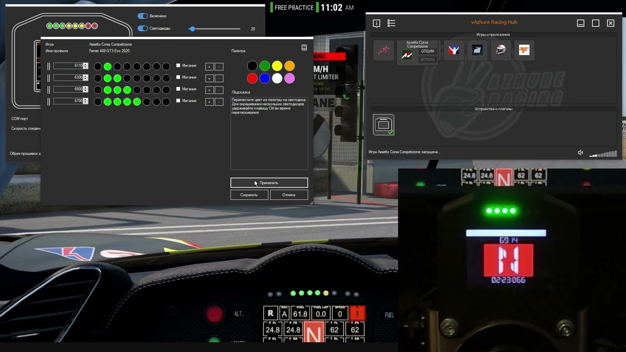Mute sound with the speaker icon

pos(581,153)
